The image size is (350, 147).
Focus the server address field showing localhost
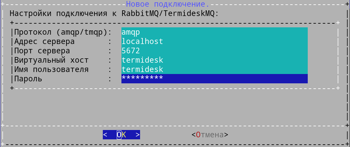pyautogui.click(x=215, y=41)
